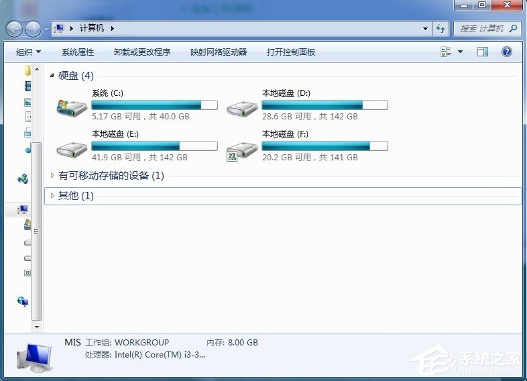Screen dimensions: 527x381
Task: Expand the 其他 (1) group
Action: click(52, 195)
